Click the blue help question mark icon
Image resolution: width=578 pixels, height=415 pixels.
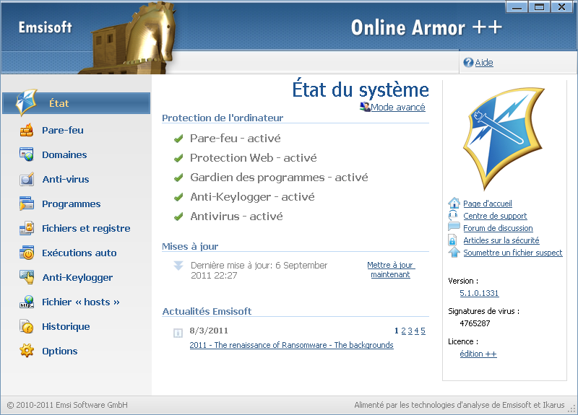point(468,63)
